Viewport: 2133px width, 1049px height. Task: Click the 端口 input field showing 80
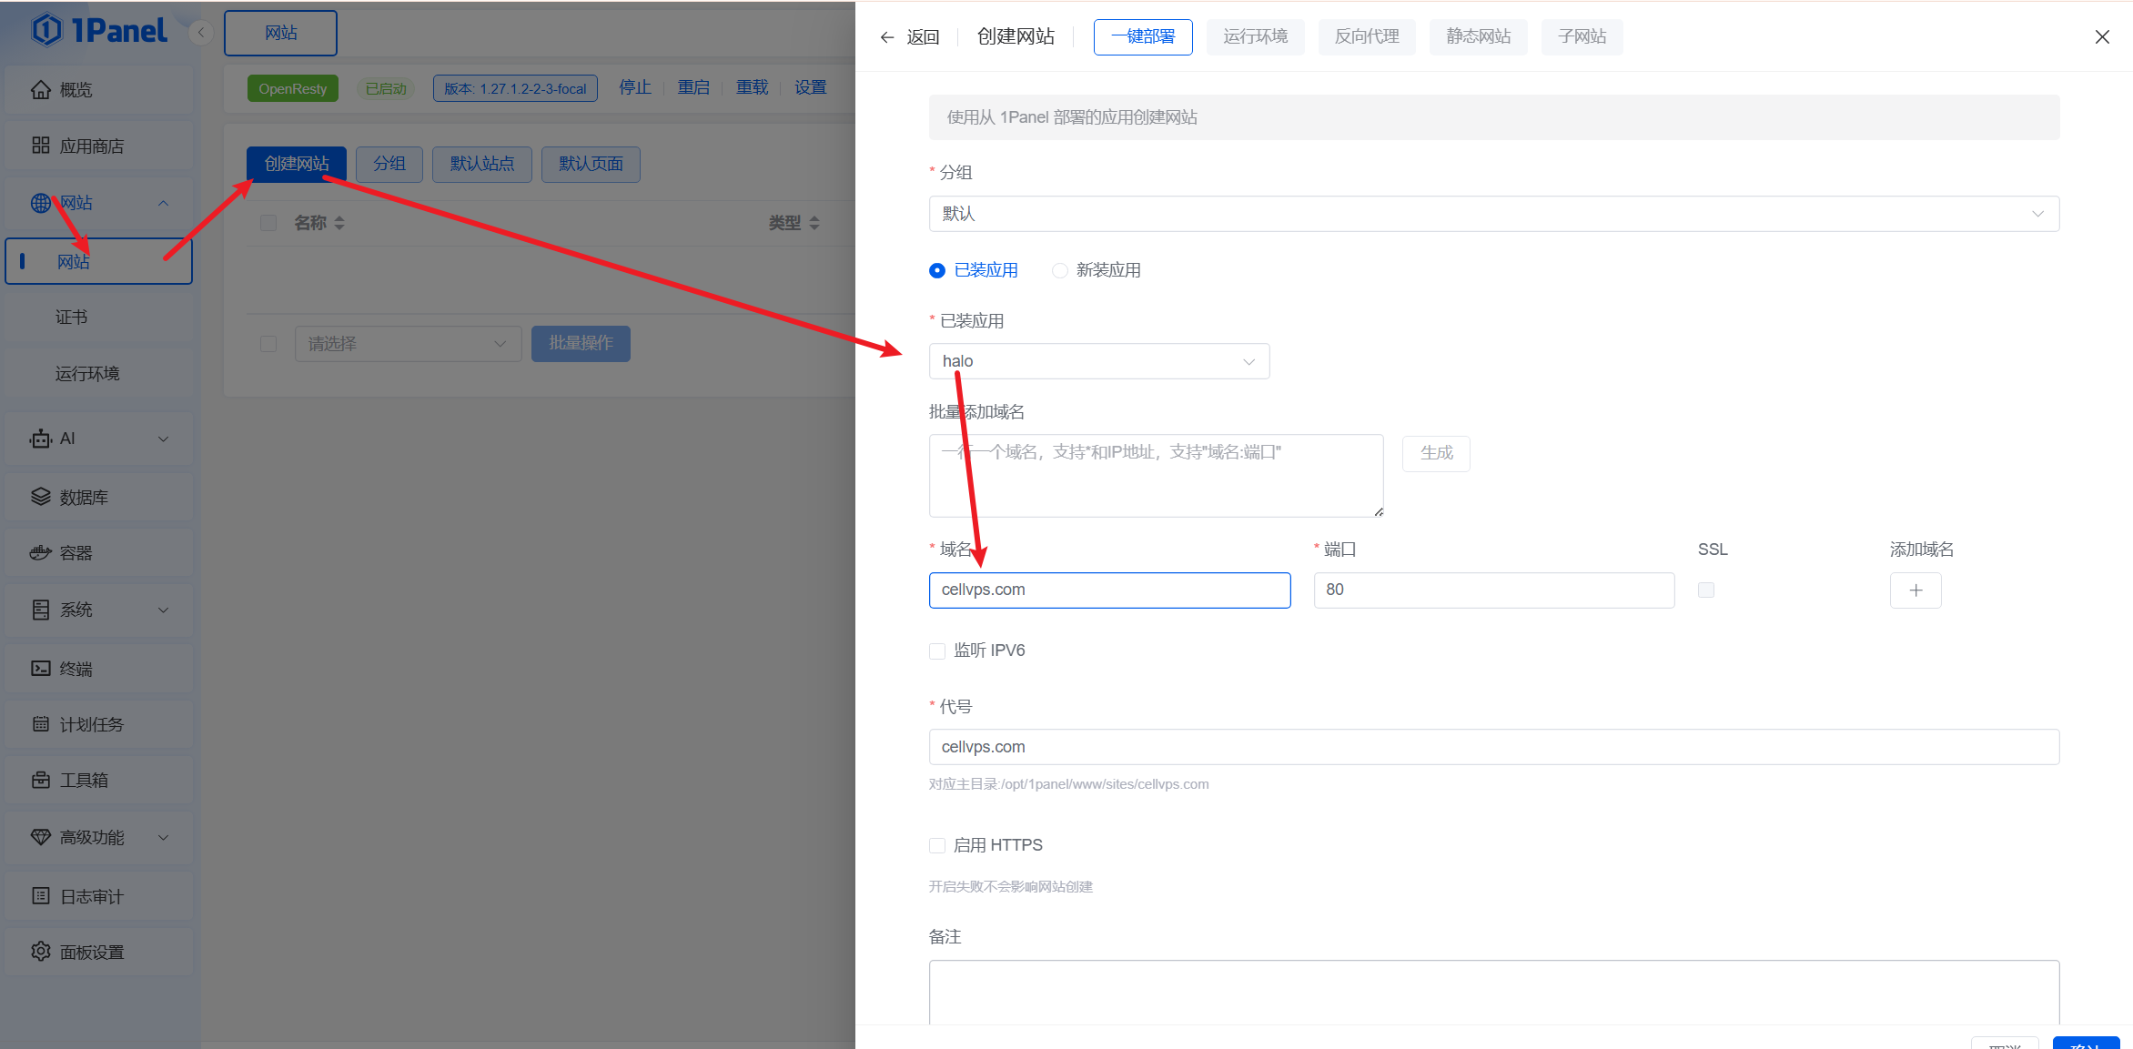click(1492, 590)
